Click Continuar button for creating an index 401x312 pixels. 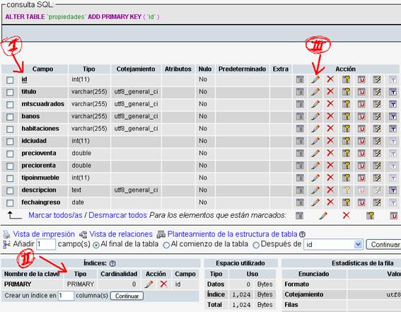click(x=127, y=296)
